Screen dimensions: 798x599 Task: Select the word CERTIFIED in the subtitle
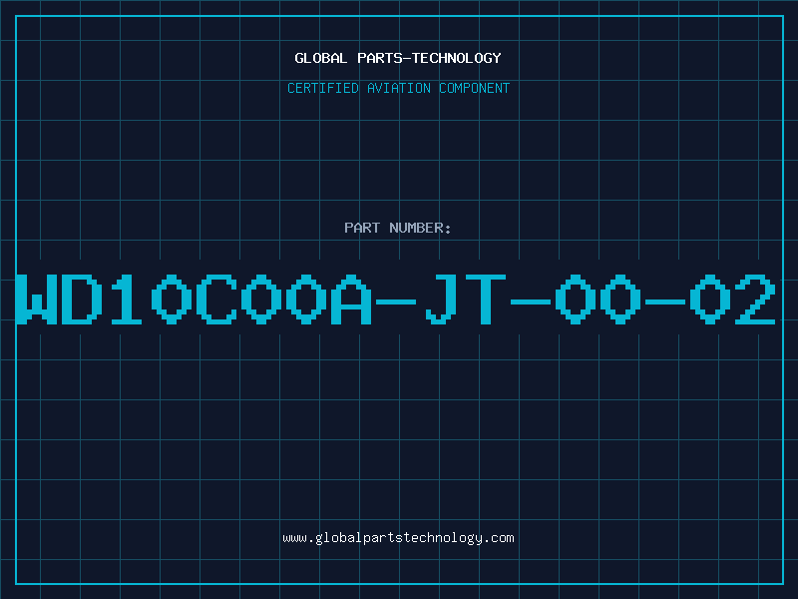click(323, 88)
